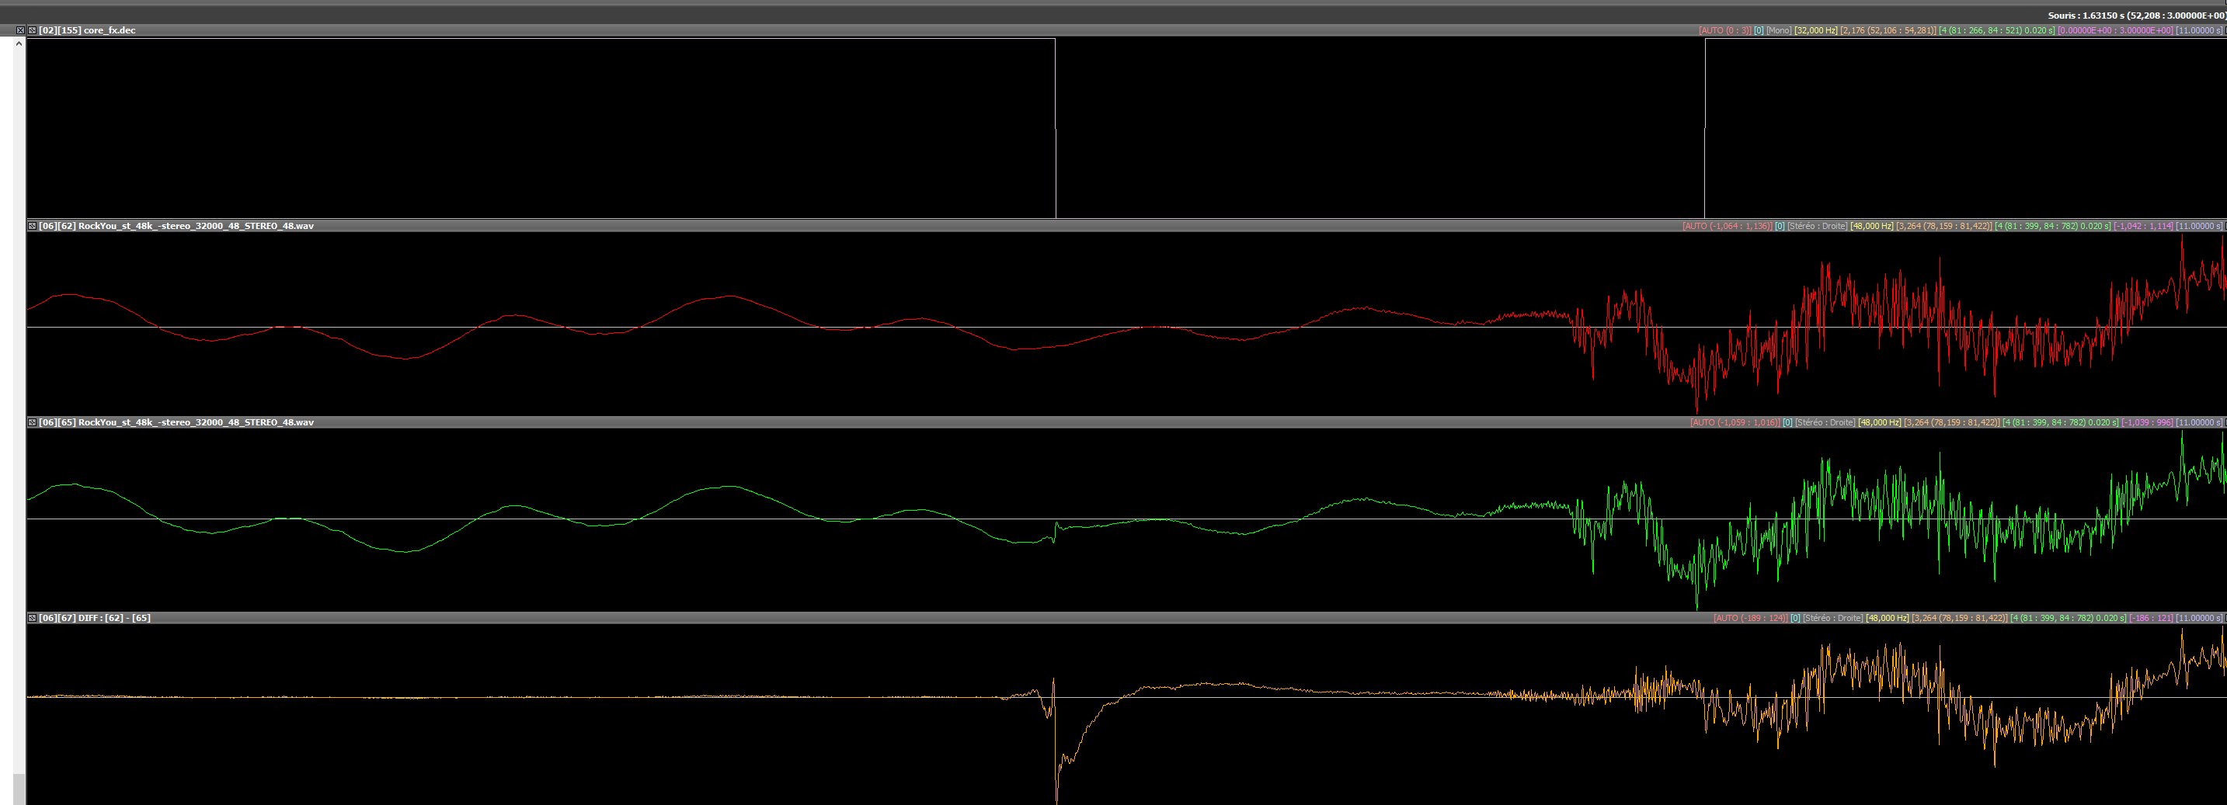
Task: Click the red [62] RockYou wav track title
Action: pos(177,227)
